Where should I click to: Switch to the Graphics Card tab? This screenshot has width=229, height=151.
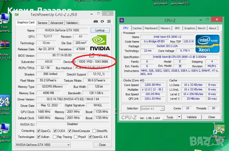[x=26, y=22]
